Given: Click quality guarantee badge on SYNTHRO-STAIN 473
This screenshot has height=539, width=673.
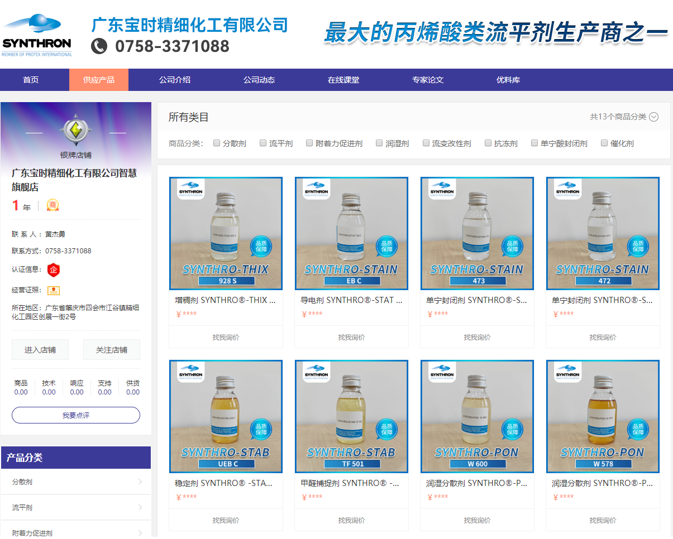Looking at the screenshot, I should coord(513,246).
